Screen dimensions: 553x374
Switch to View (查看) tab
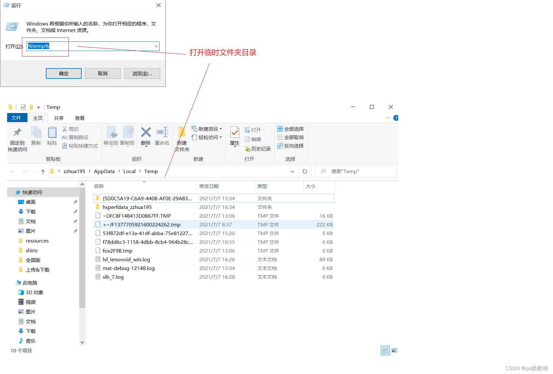pyautogui.click(x=80, y=118)
